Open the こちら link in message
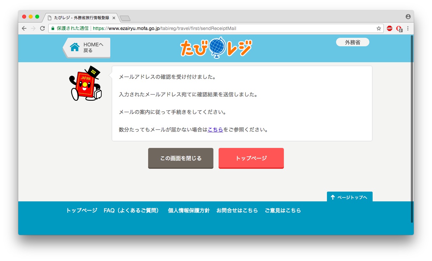Image resolution: width=432 pixels, height=261 pixels. (x=215, y=130)
